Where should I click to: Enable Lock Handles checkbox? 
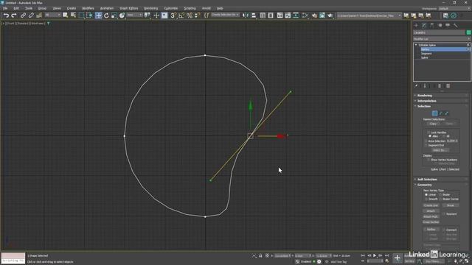click(428, 132)
